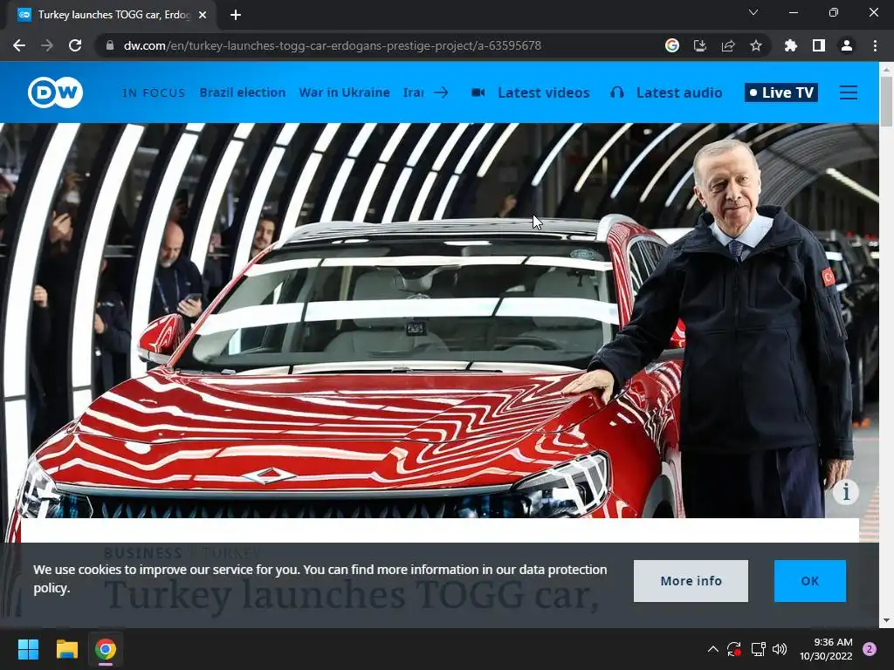Image resolution: width=894 pixels, height=670 pixels.
Task: Click the address bar URL
Action: pos(333,45)
